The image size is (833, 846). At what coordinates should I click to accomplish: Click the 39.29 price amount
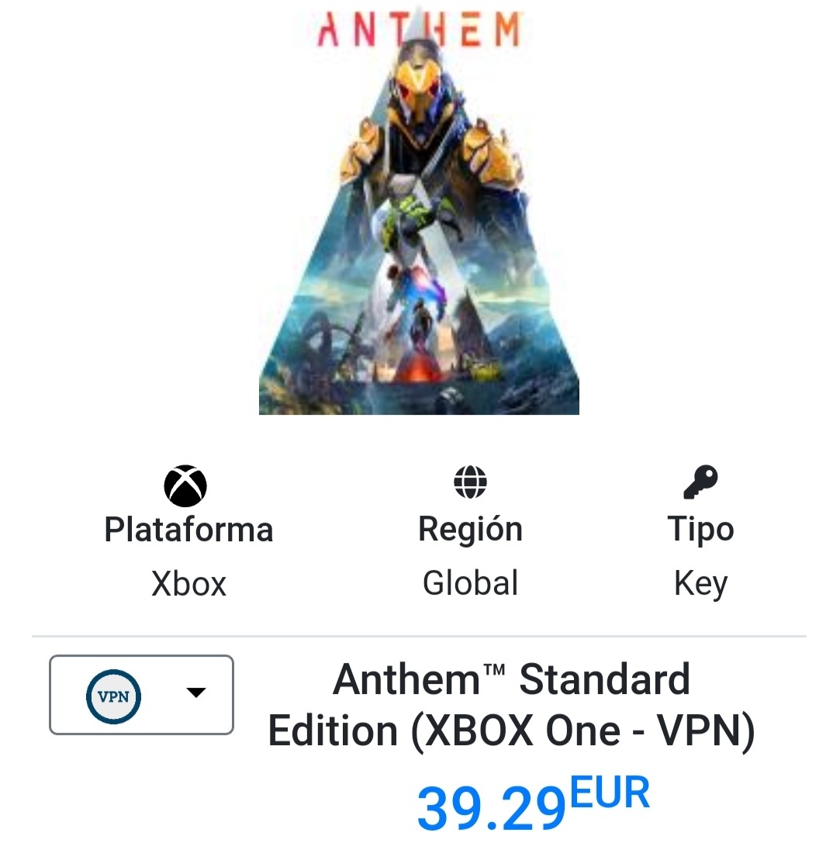coord(491,808)
